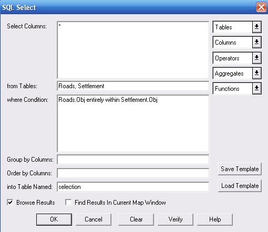The width and height of the screenshot is (268, 232).
Task: Verify the SQL query syntax
Action: click(x=176, y=219)
